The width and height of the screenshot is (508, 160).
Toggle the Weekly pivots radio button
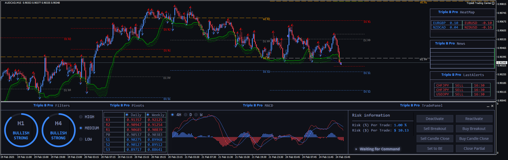148,115
